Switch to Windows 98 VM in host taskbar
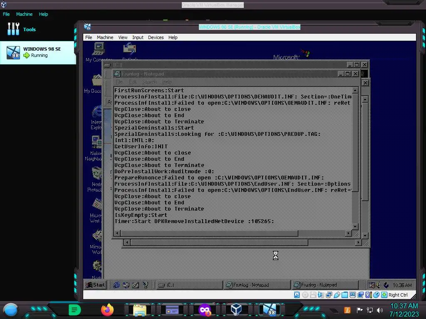The image size is (426, 319). pos(270,310)
